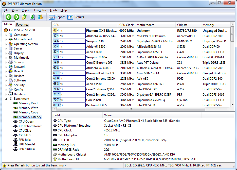The image size is (237, 170).
Task: Click the users icon in toolbar
Action: pos(40,17)
